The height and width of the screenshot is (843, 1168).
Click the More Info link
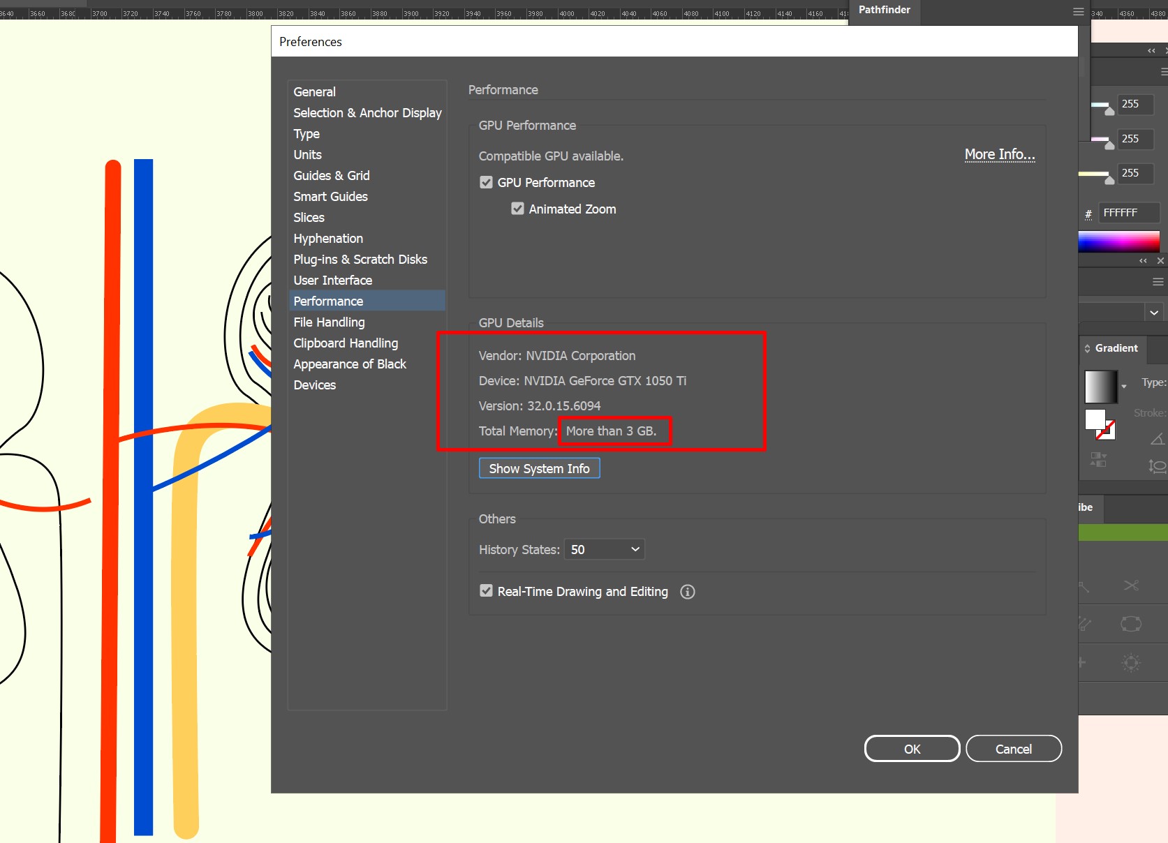pyautogui.click(x=999, y=154)
